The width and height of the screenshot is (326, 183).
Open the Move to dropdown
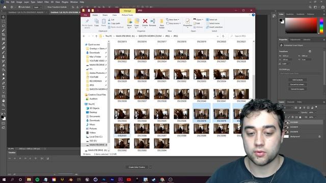click(129, 23)
